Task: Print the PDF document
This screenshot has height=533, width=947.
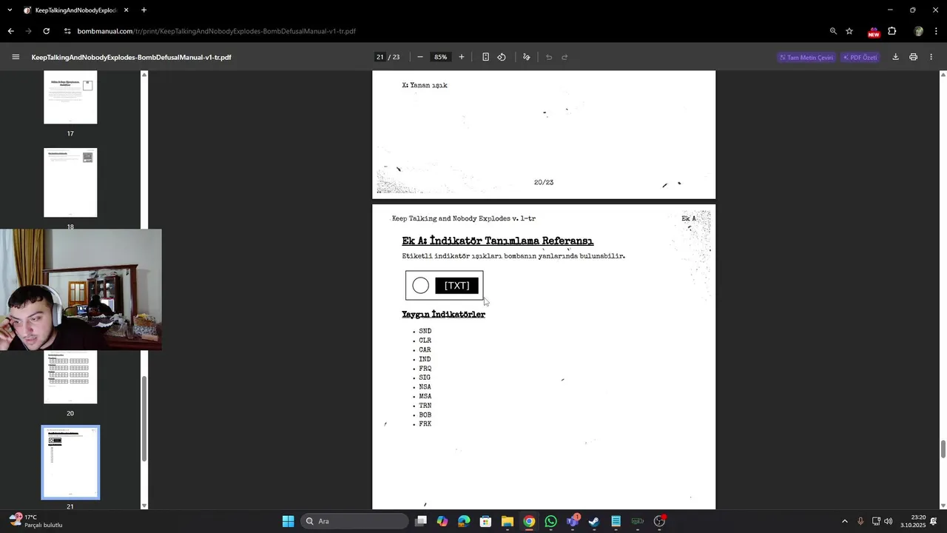Action: (x=914, y=57)
